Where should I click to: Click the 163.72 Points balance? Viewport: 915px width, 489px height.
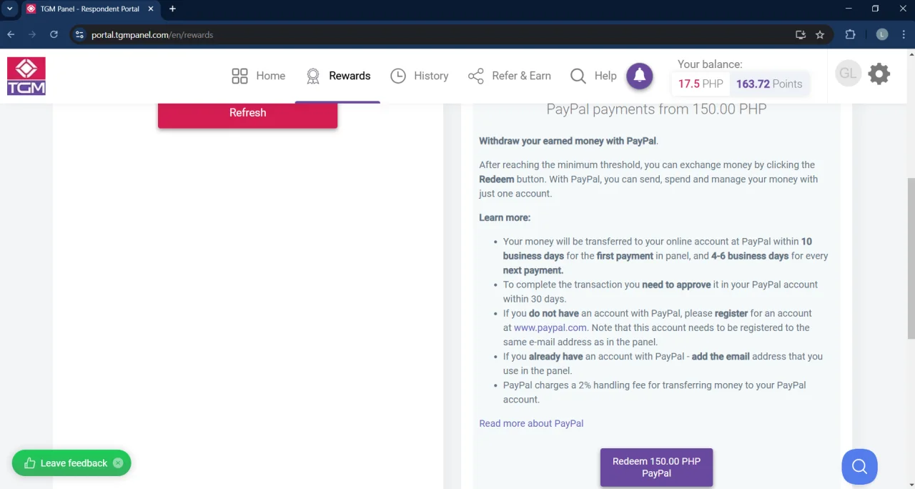click(x=769, y=84)
